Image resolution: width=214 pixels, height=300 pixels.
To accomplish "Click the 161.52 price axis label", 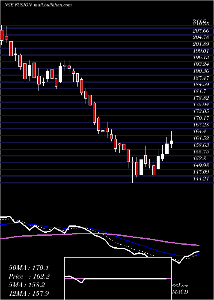I will [201, 138].
